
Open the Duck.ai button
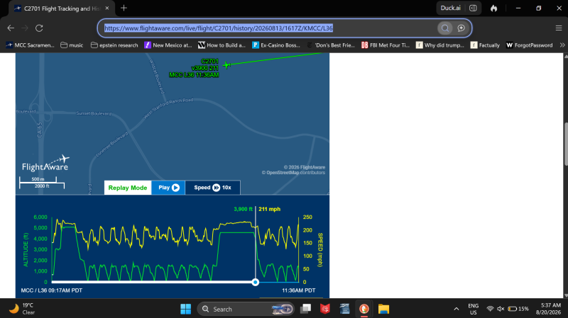pos(450,8)
